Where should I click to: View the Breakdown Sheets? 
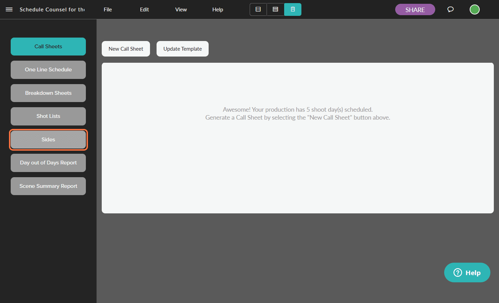[x=48, y=93]
